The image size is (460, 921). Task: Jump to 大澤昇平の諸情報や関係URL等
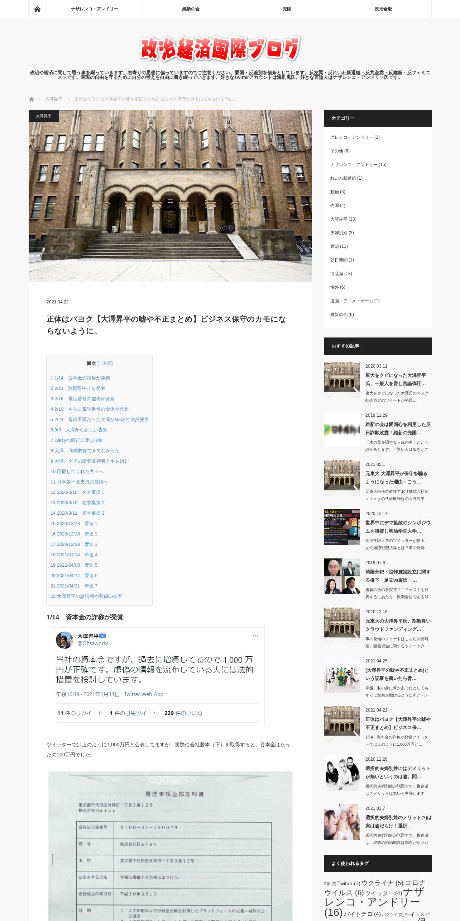86,596
